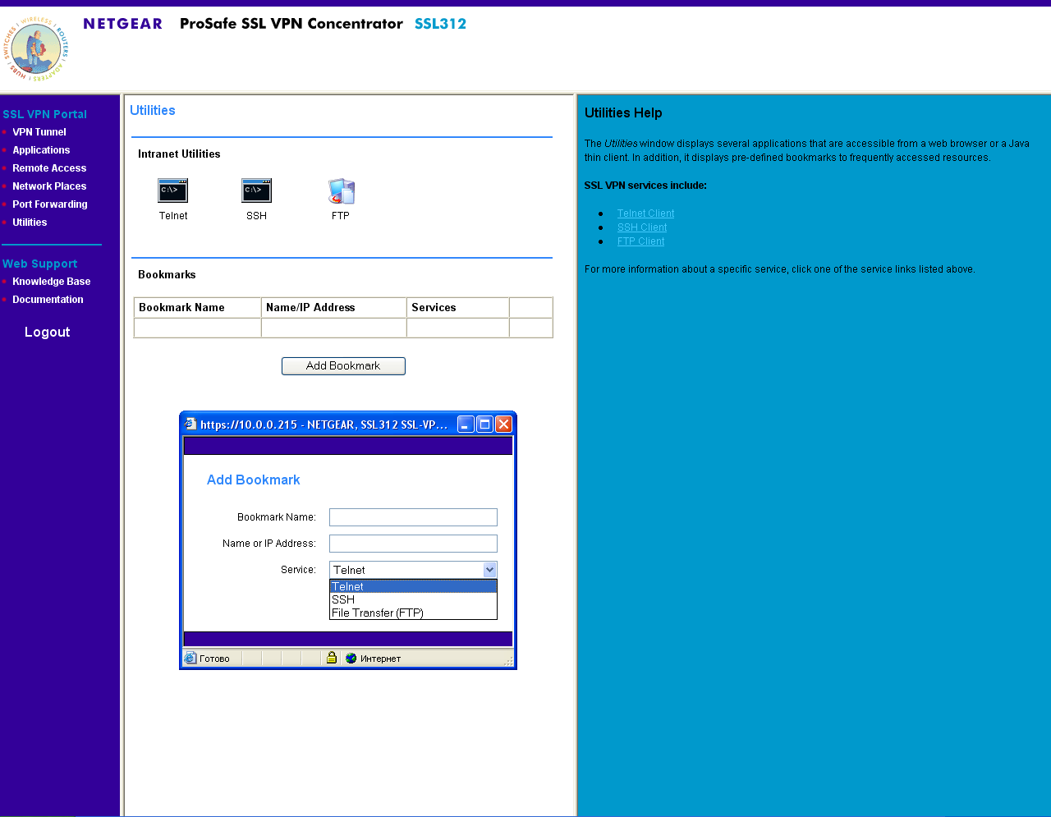This screenshot has height=817, width=1051.
Task: Click the 'Готово' status bar text
Action: point(214,659)
